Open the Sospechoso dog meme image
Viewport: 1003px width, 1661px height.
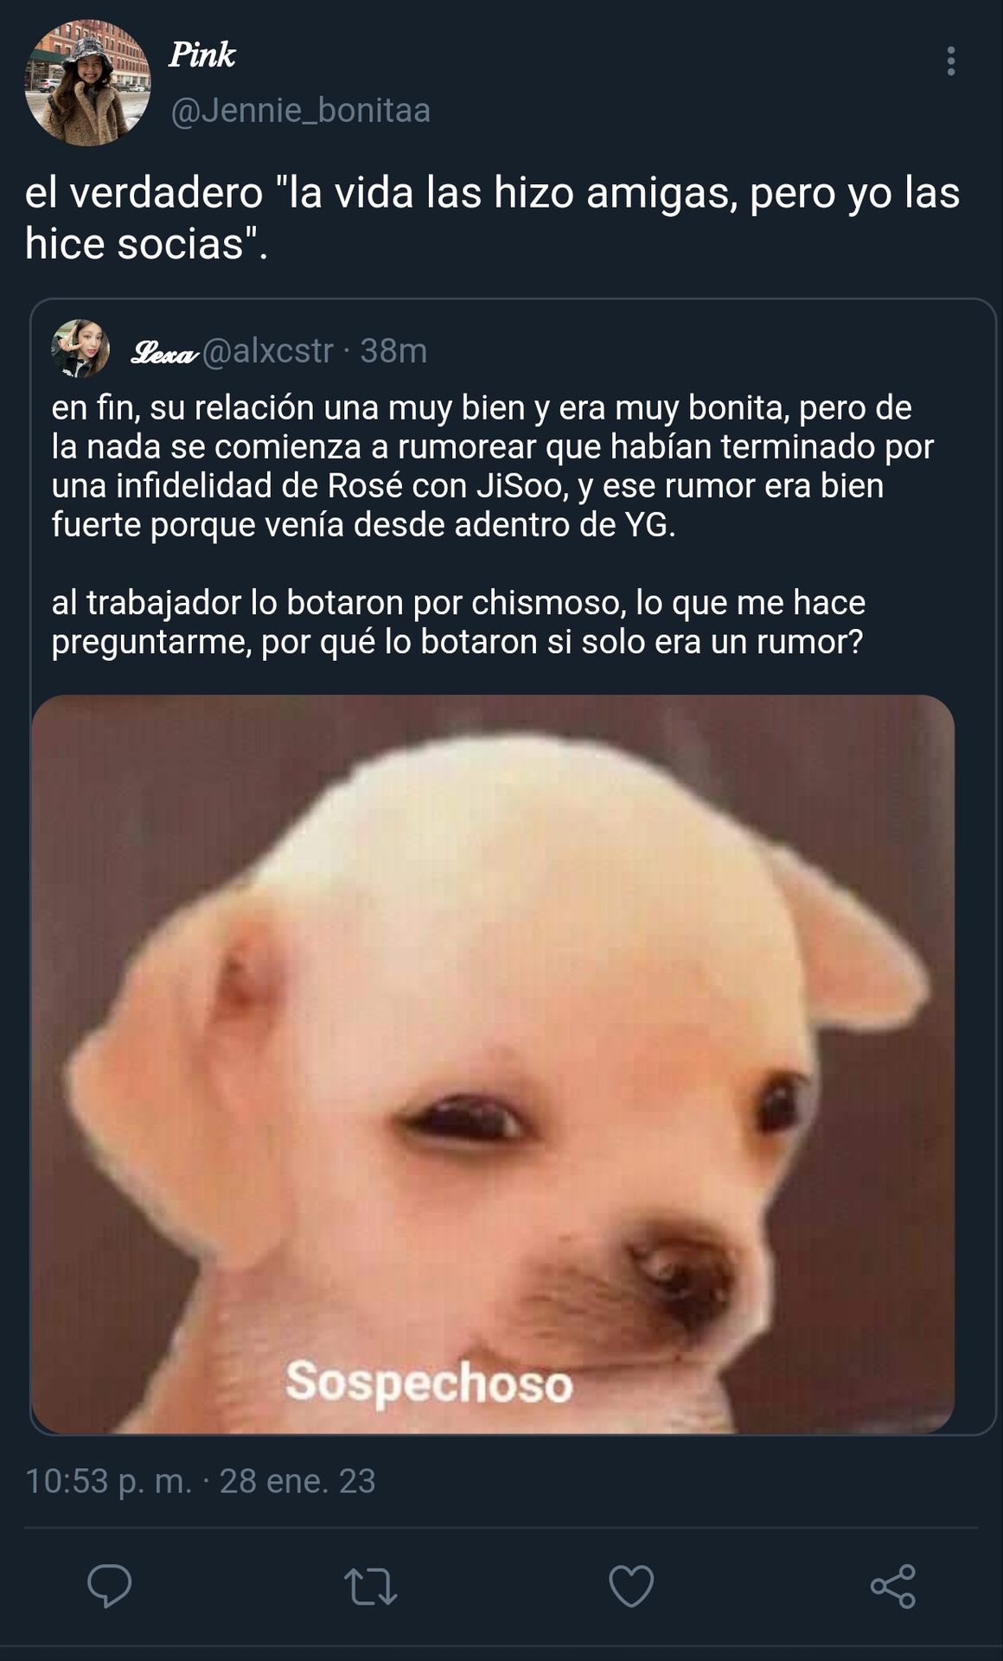pos(493,1064)
